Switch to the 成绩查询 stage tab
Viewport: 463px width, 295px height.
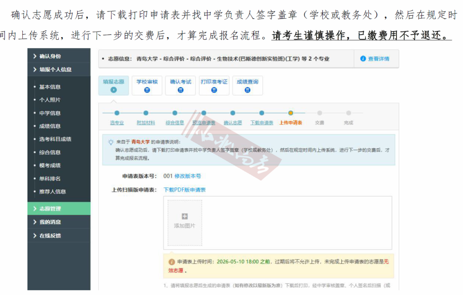click(x=247, y=86)
